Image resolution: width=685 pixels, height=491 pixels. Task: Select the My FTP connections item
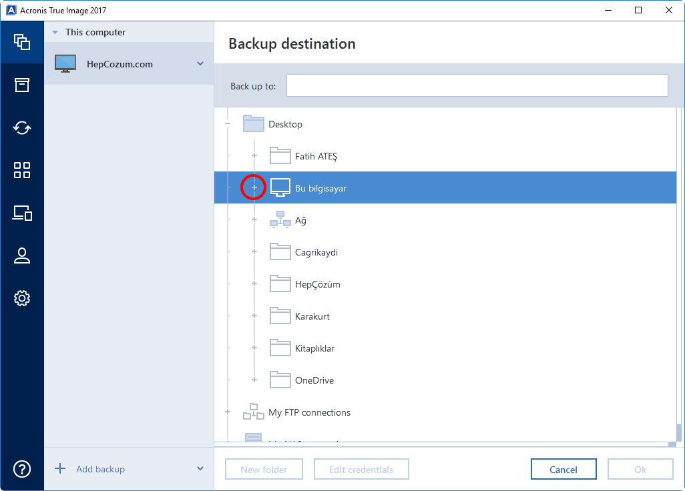point(309,412)
